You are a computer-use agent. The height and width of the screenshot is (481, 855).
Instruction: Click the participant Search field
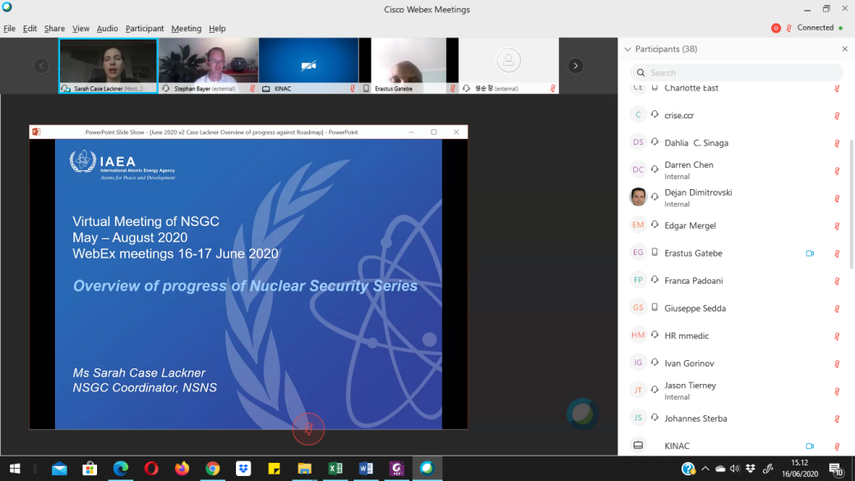(737, 72)
